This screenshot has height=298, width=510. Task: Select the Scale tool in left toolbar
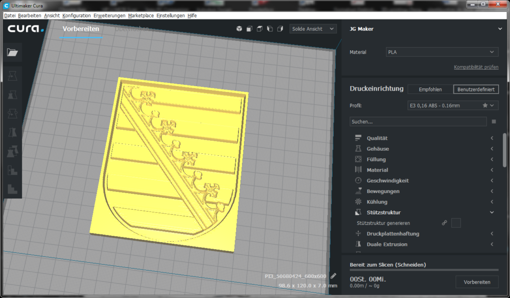12,95
